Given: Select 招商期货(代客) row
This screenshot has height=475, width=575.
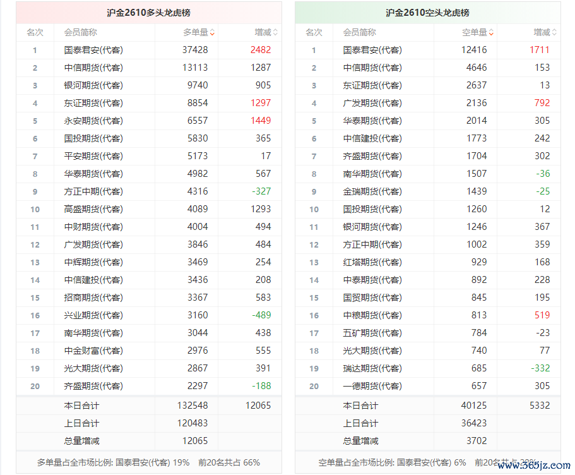Looking at the screenshot, I should click(x=149, y=298).
